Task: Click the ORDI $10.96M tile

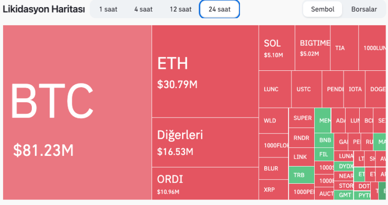Action: (x=205, y=183)
